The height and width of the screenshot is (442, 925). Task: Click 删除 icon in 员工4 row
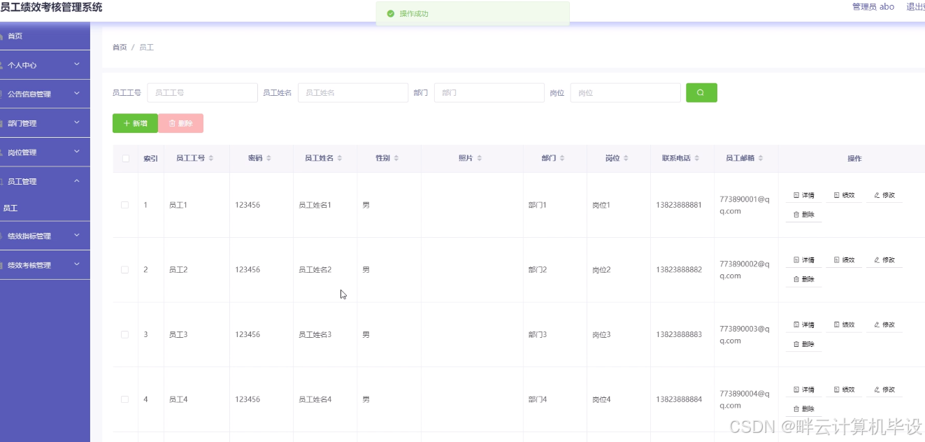[x=803, y=408]
